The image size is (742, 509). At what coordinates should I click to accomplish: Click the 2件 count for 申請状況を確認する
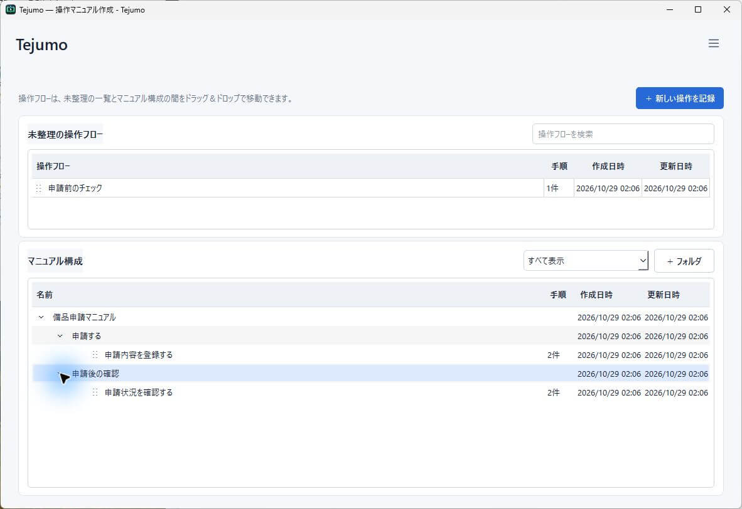554,393
